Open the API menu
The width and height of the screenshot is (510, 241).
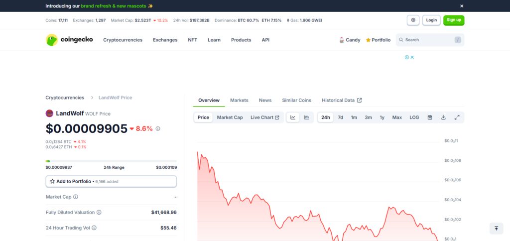(265, 40)
